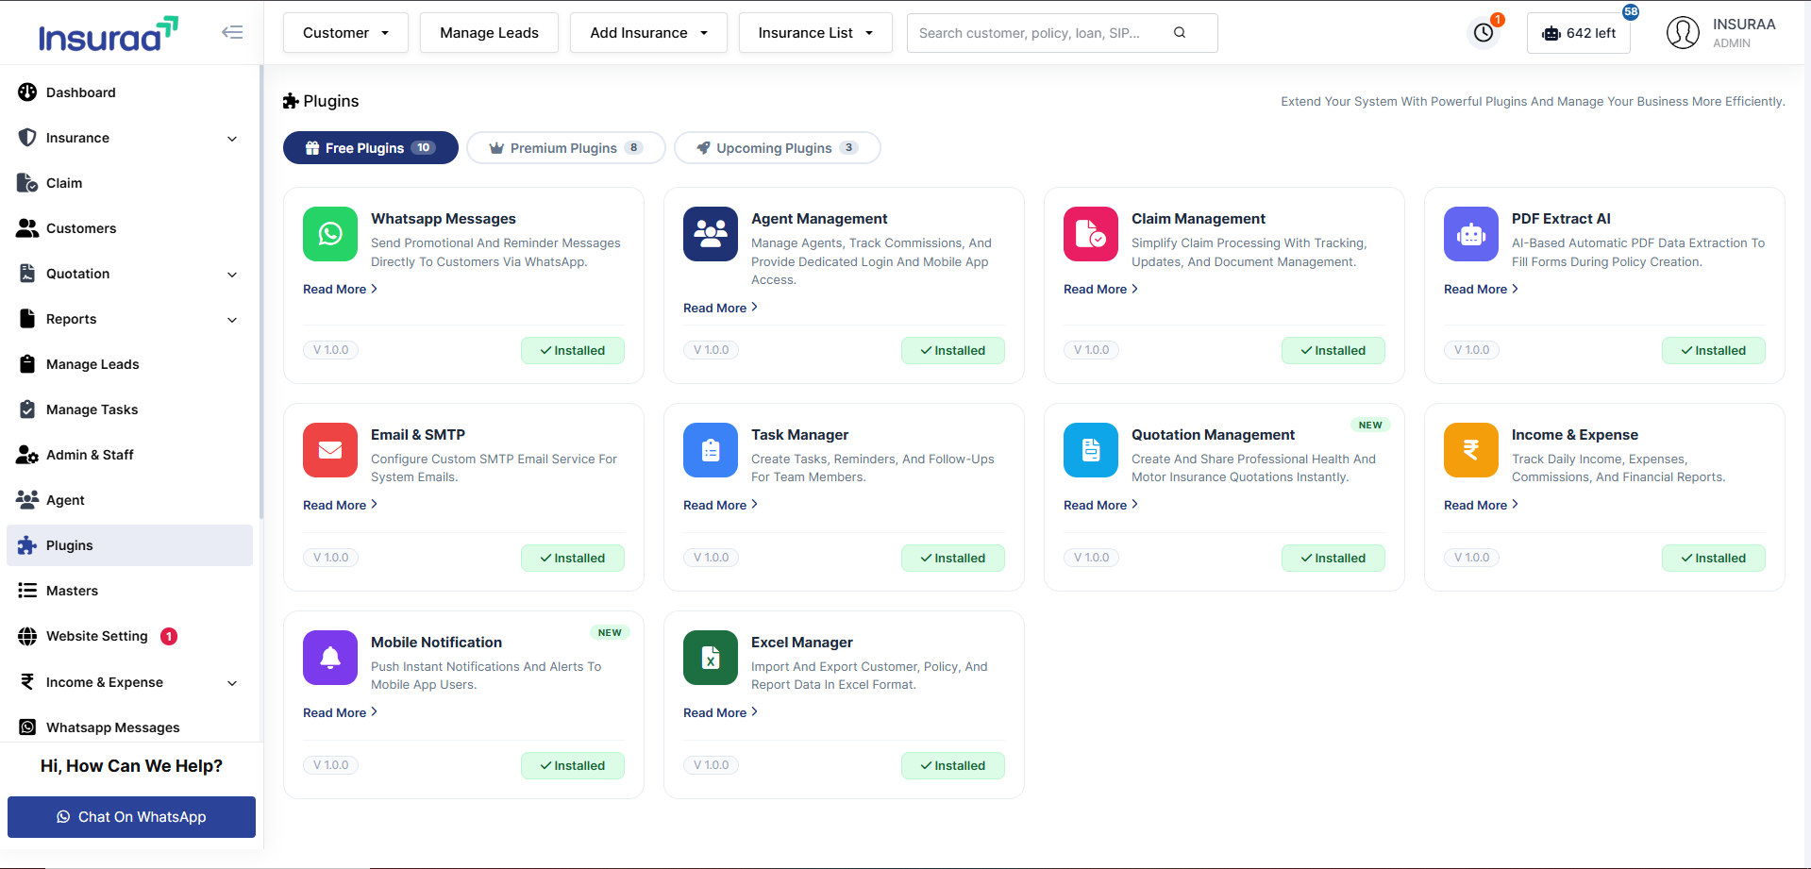
Task: Click the Excel Manager plugin icon
Action: click(x=711, y=658)
